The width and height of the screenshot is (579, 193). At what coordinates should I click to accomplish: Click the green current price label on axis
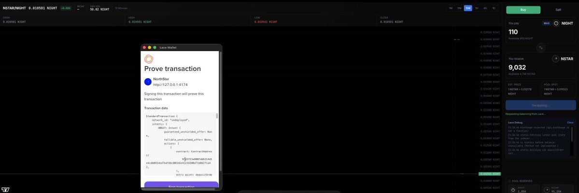(490, 174)
